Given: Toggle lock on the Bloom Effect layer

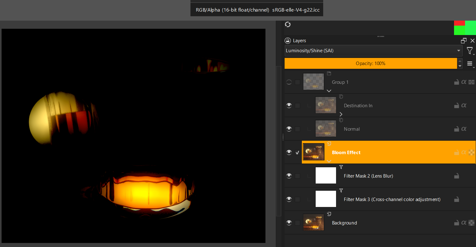Looking at the screenshot, I should point(457,153).
